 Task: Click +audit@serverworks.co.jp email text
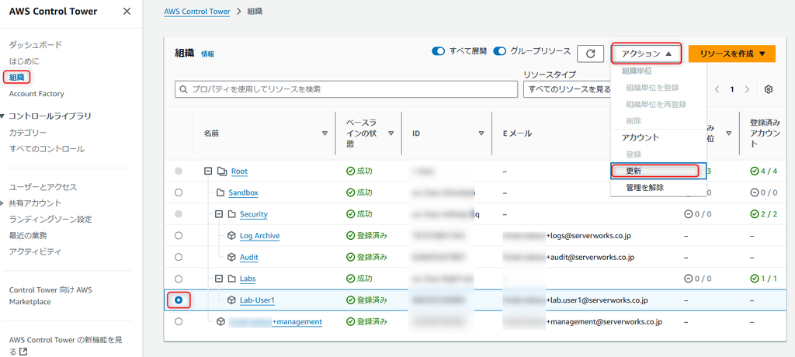click(x=590, y=257)
